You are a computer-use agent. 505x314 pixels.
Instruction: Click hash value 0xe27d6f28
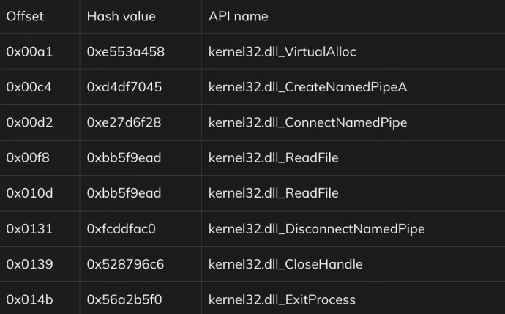[124, 123]
